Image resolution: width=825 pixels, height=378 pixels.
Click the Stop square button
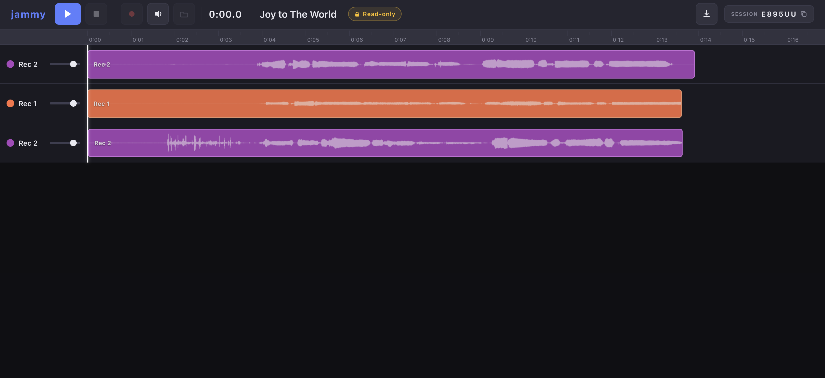[96, 14]
